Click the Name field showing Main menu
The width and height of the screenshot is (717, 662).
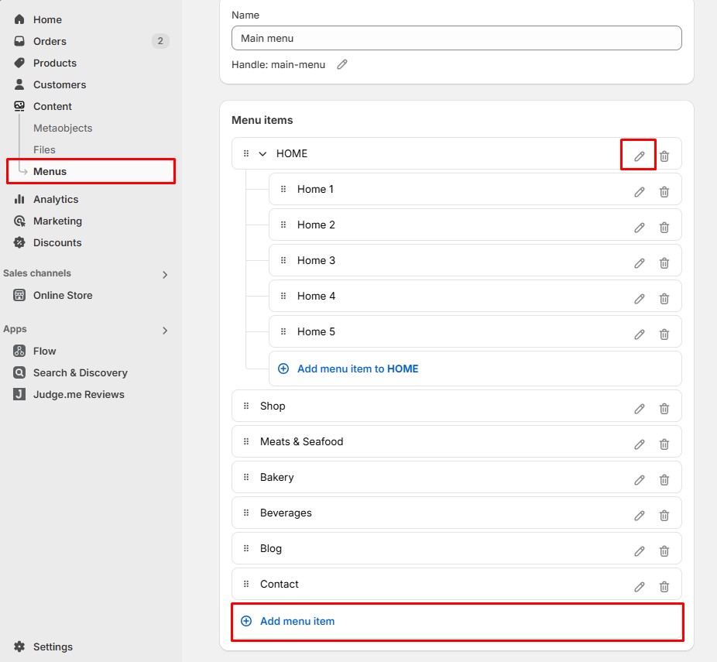[x=456, y=37]
